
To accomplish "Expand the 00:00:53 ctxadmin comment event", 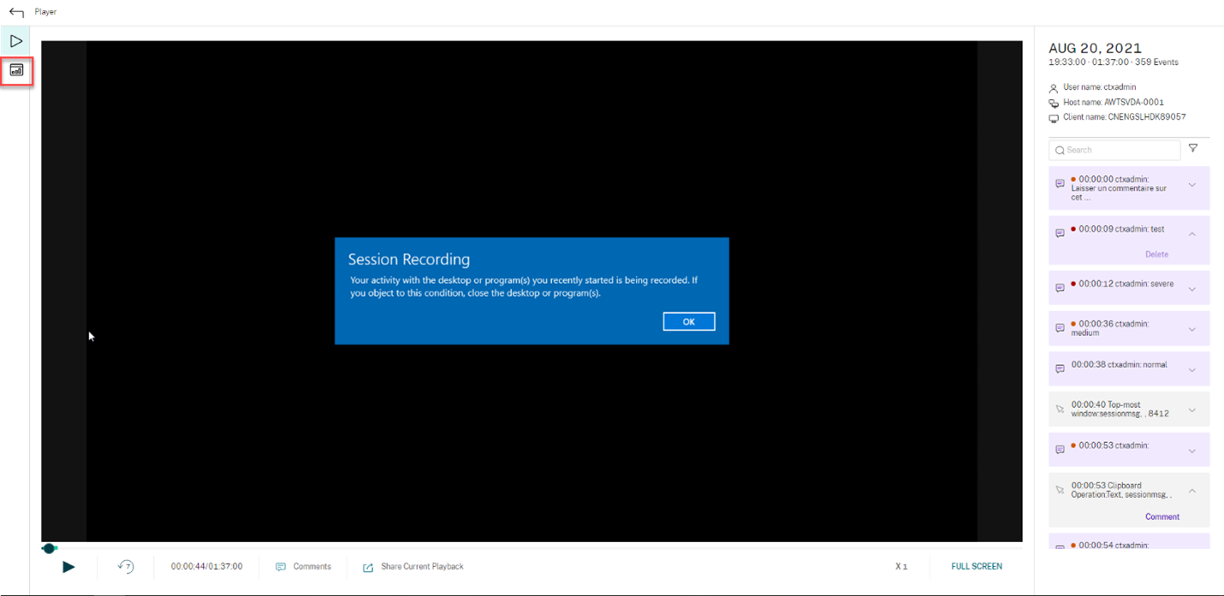I will [x=1191, y=451].
